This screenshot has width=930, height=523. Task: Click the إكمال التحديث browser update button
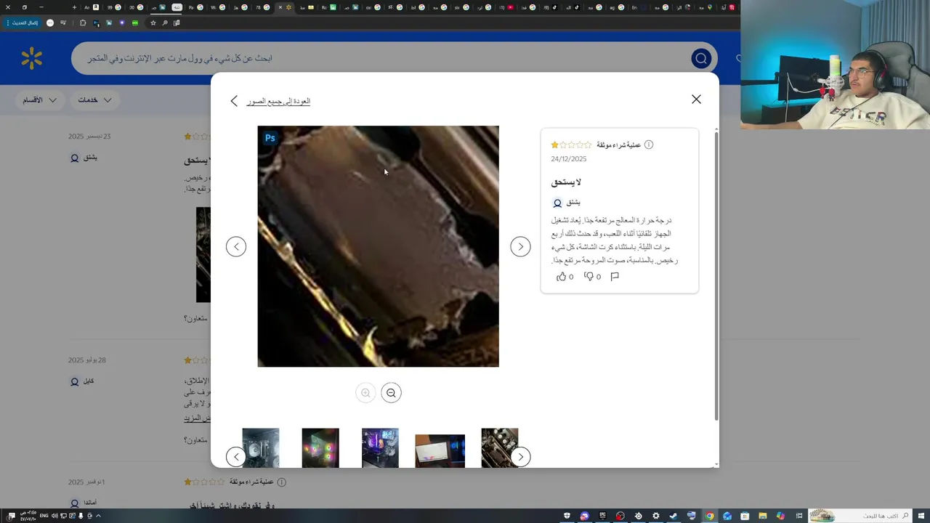(23, 23)
